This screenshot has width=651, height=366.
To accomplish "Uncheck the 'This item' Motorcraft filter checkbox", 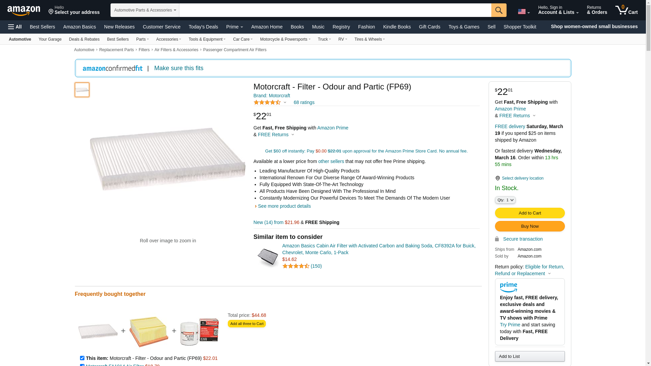I will [82, 358].
